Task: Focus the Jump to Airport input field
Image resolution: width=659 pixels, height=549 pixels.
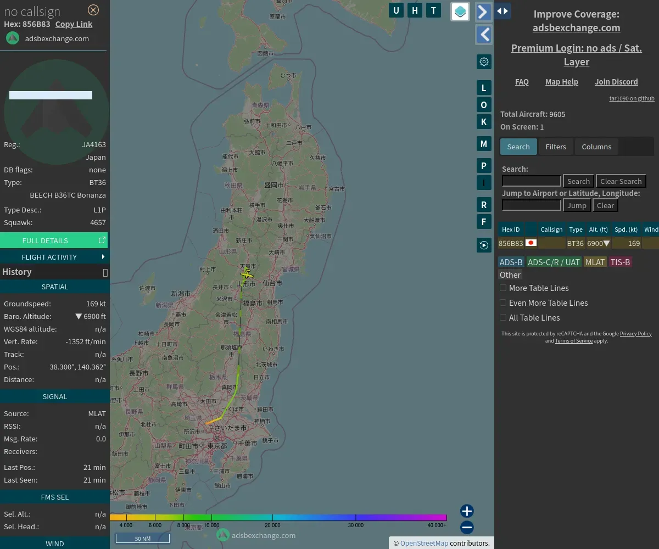Action: (x=532, y=205)
